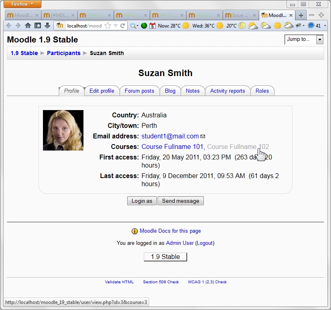Click the Wed: 36°C forecast text
The image size is (331, 310).
click(x=203, y=26)
